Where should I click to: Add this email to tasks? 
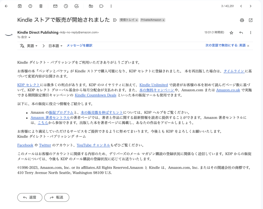click(x=77, y=6)
